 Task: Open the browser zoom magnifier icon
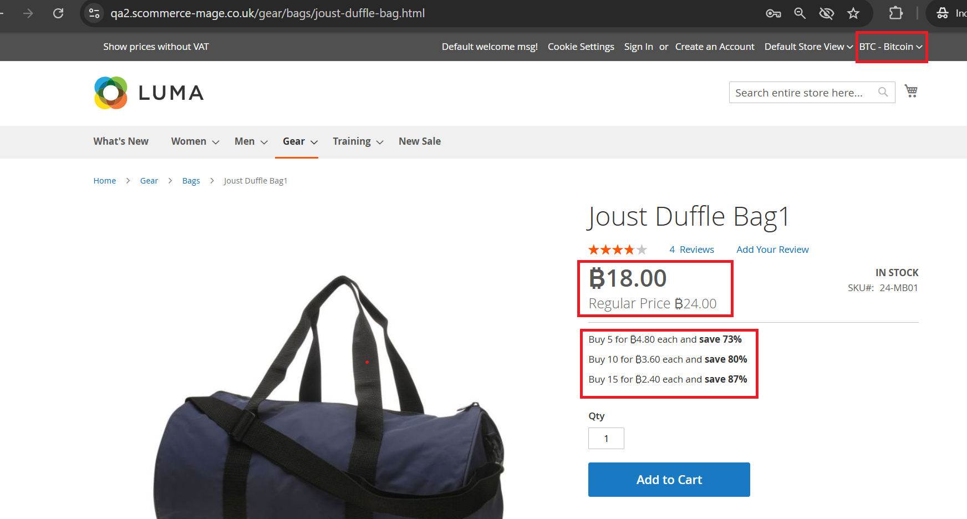[800, 13]
